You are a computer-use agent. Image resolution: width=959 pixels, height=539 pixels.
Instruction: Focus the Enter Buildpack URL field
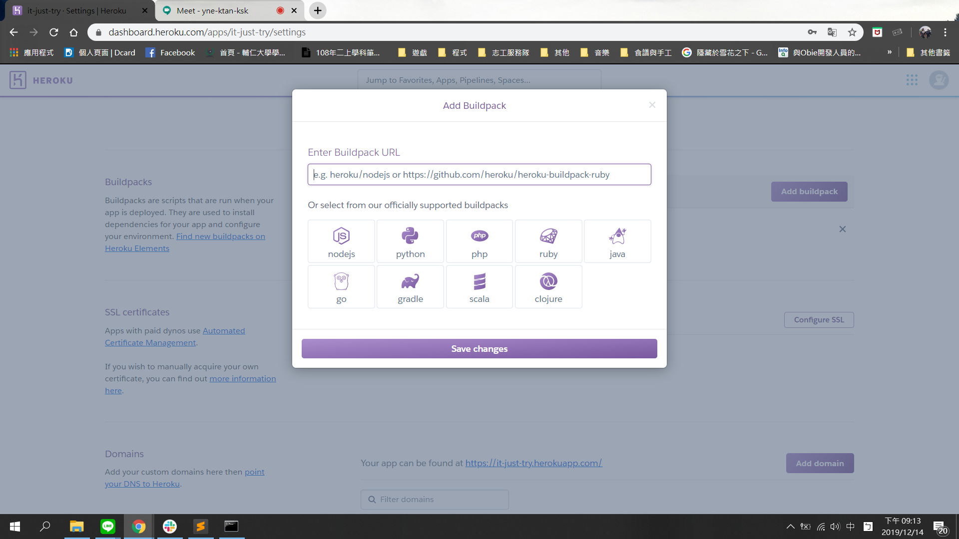(479, 175)
